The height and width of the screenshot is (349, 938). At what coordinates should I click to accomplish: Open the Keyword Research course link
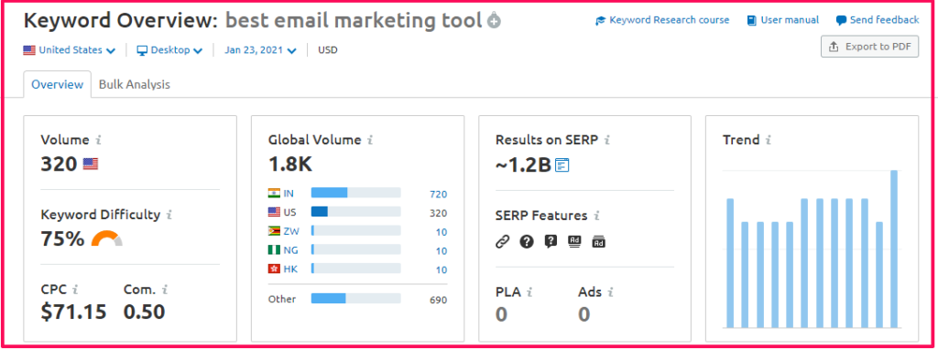pyautogui.click(x=663, y=20)
